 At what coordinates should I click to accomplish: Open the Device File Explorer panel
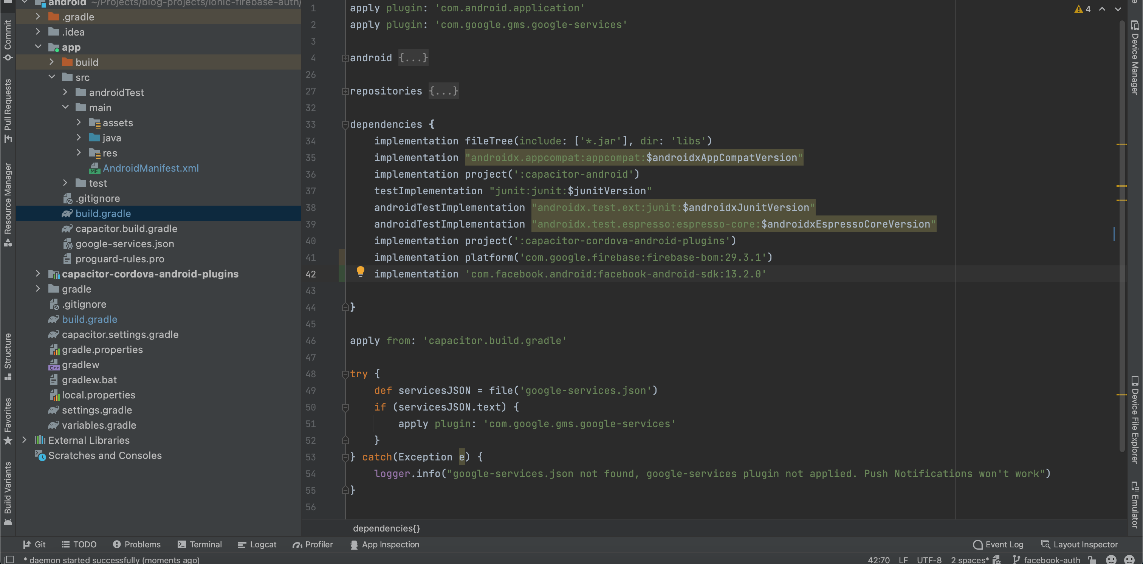pos(1135,419)
